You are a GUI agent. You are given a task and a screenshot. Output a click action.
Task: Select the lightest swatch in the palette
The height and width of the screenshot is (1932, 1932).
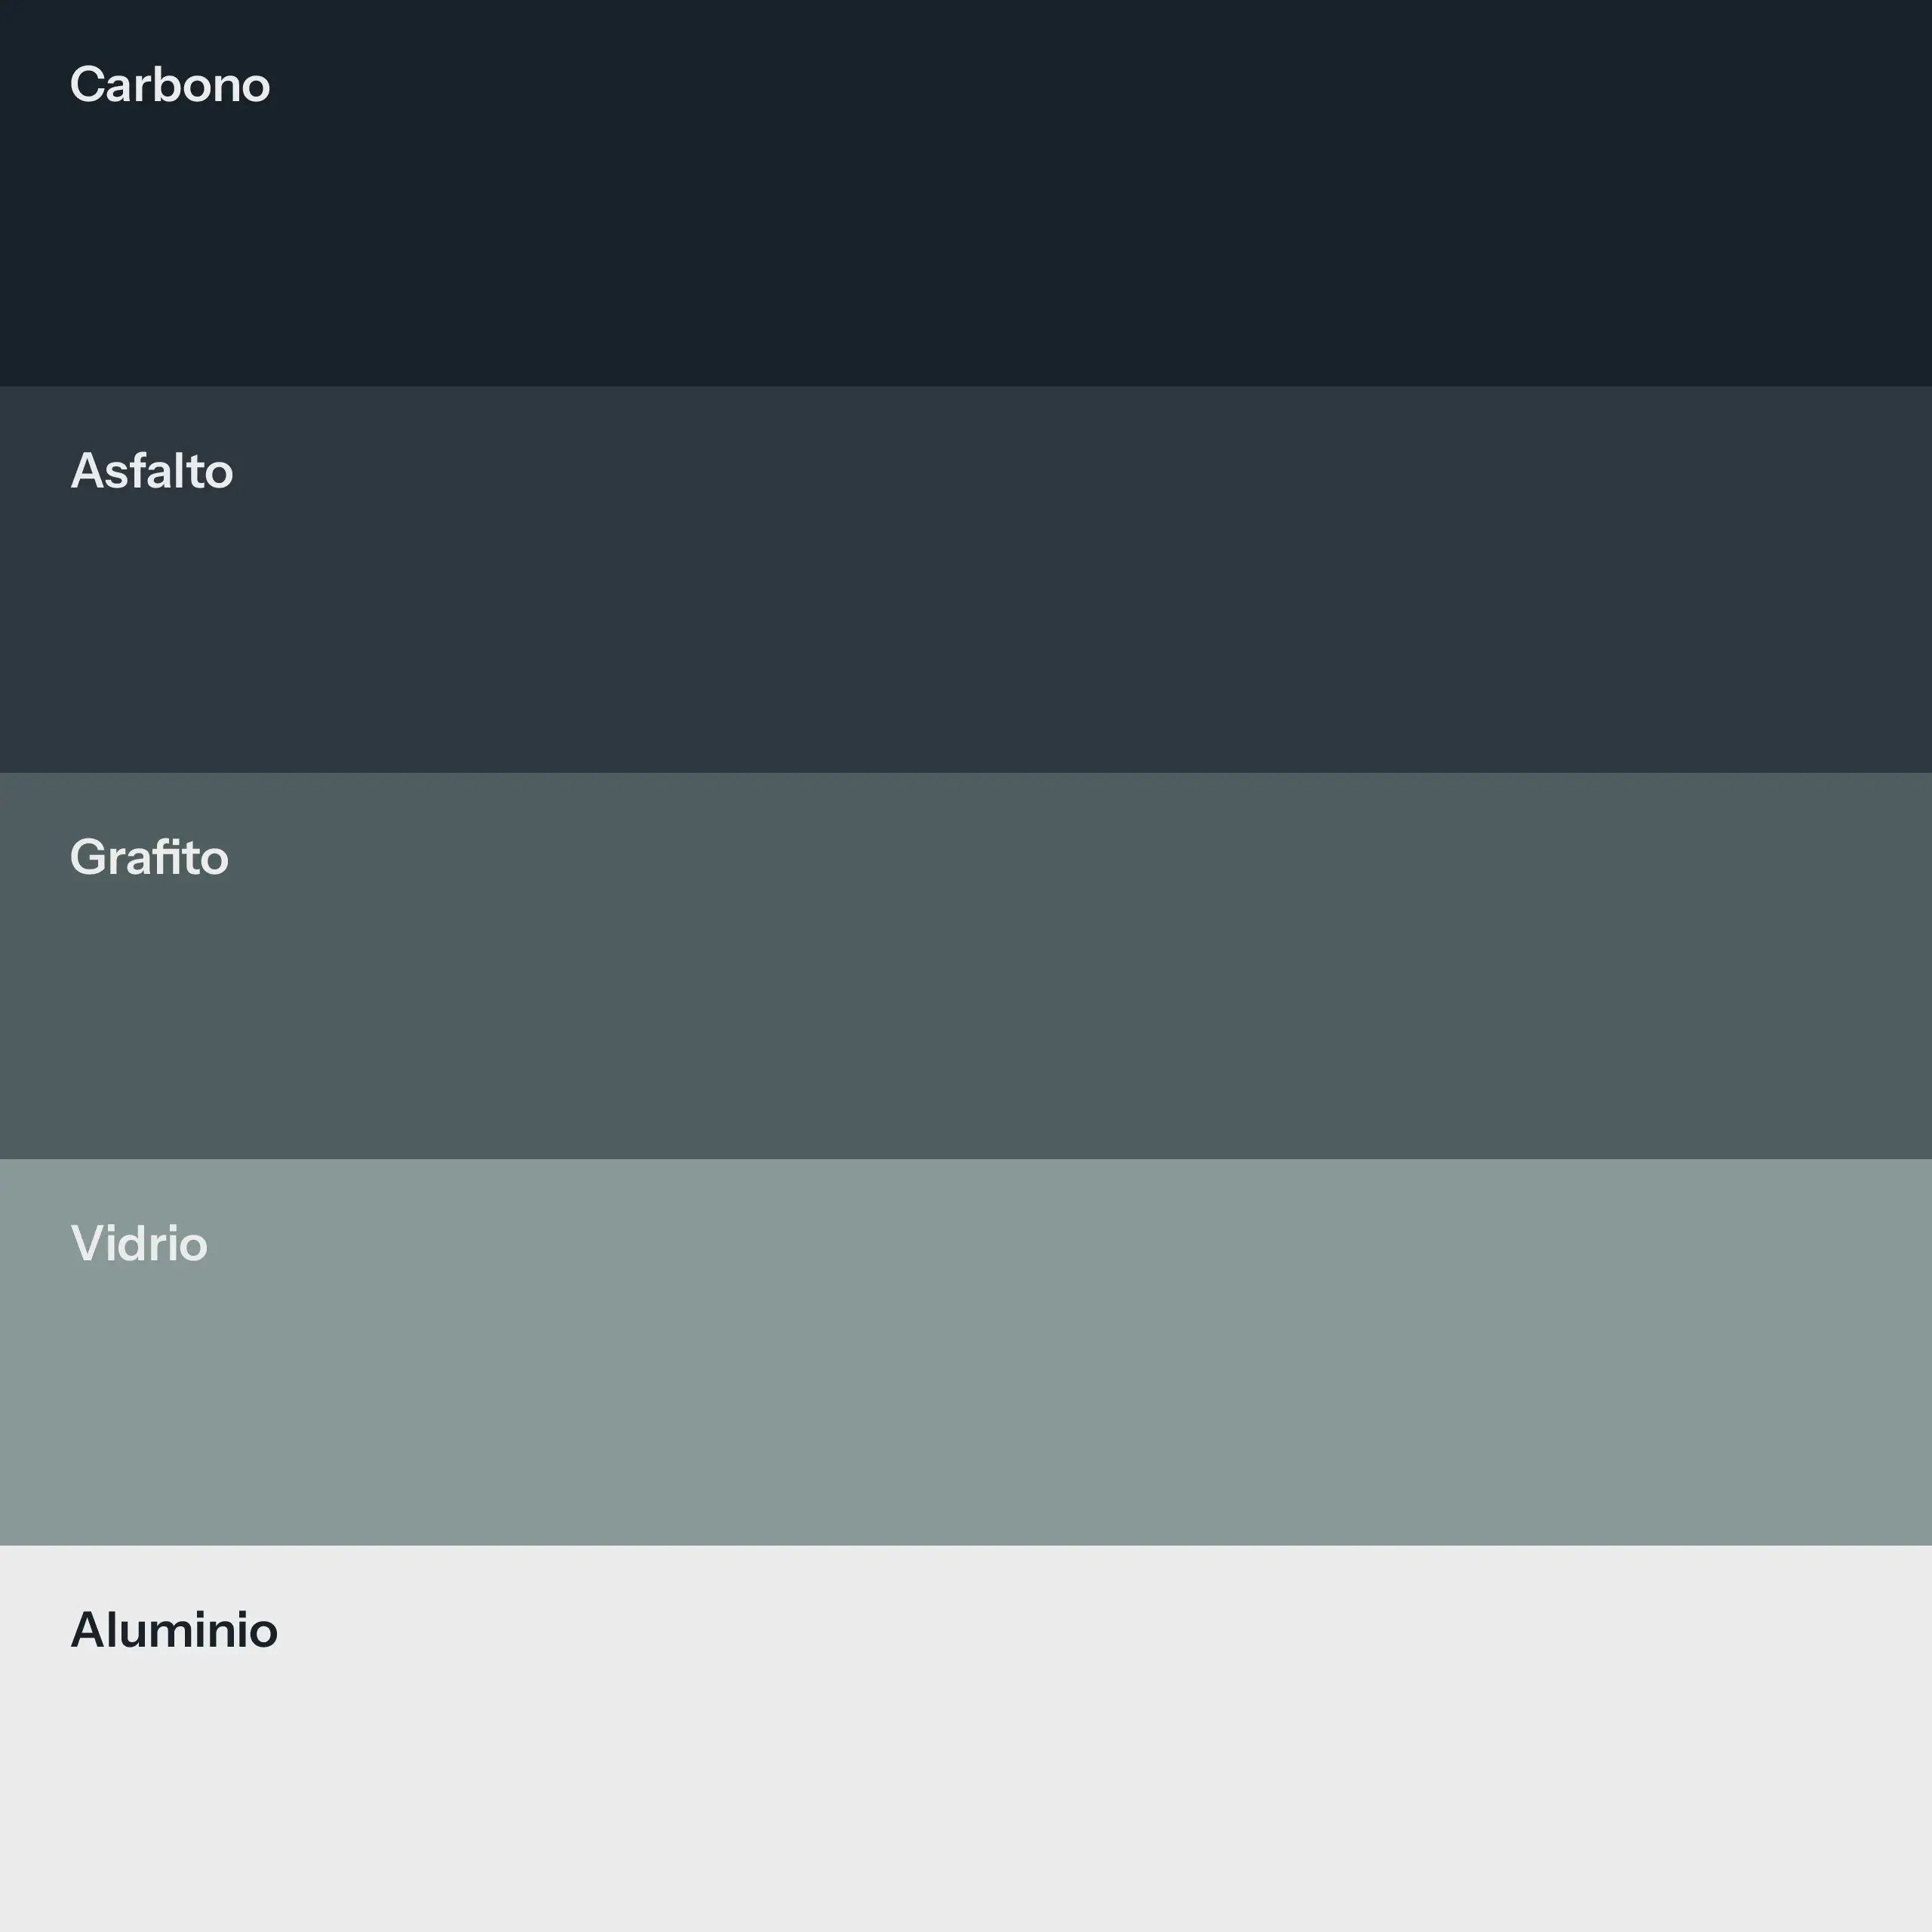[966, 1738]
